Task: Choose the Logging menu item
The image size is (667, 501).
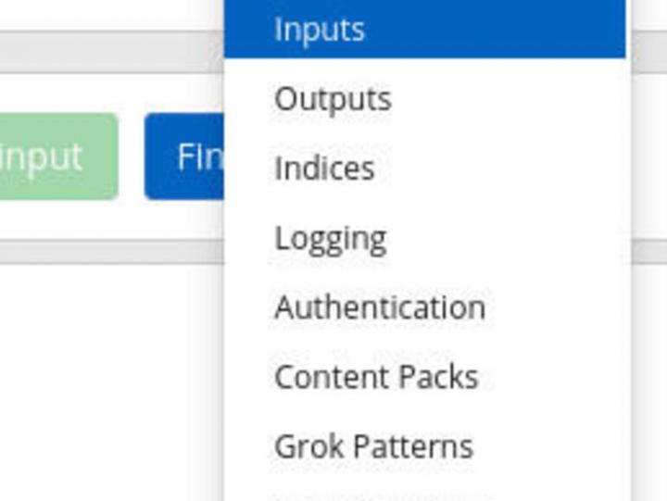Action: pyautogui.click(x=330, y=239)
